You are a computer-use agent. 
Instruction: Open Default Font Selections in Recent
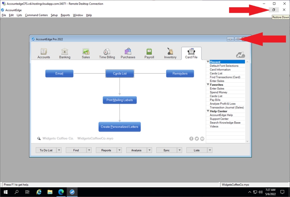(x=224, y=66)
